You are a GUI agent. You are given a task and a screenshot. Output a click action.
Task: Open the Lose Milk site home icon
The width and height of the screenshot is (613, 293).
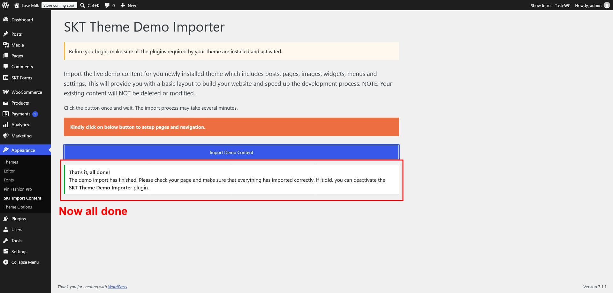tap(17, 5)
